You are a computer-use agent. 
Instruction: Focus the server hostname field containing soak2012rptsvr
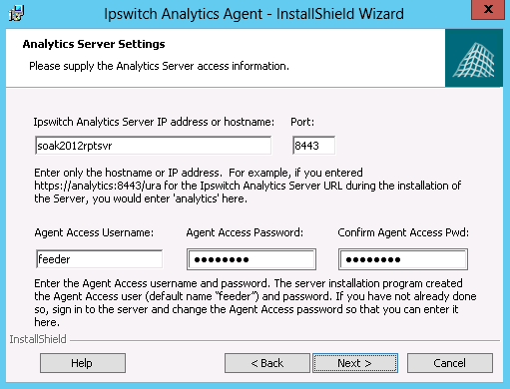click(x=153, y=146)
